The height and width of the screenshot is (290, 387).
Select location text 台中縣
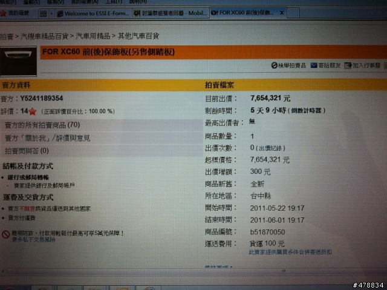click(261, 196)
